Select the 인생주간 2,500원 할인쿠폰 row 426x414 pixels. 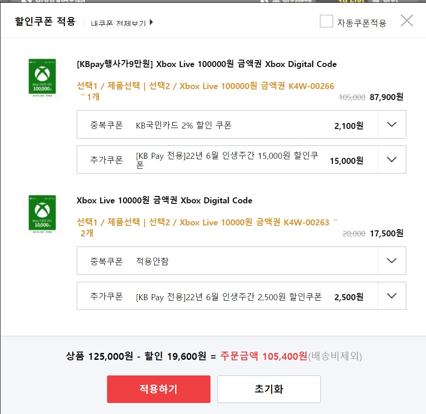228,297
